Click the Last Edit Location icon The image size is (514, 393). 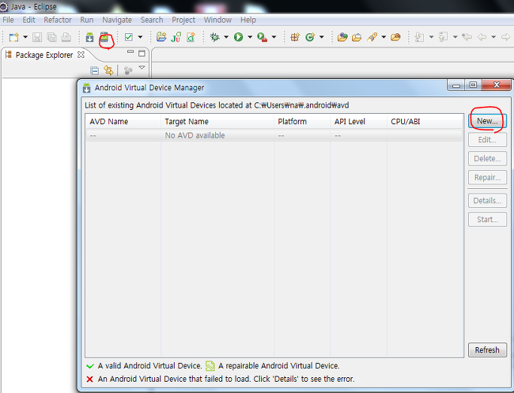pos(467,37)
